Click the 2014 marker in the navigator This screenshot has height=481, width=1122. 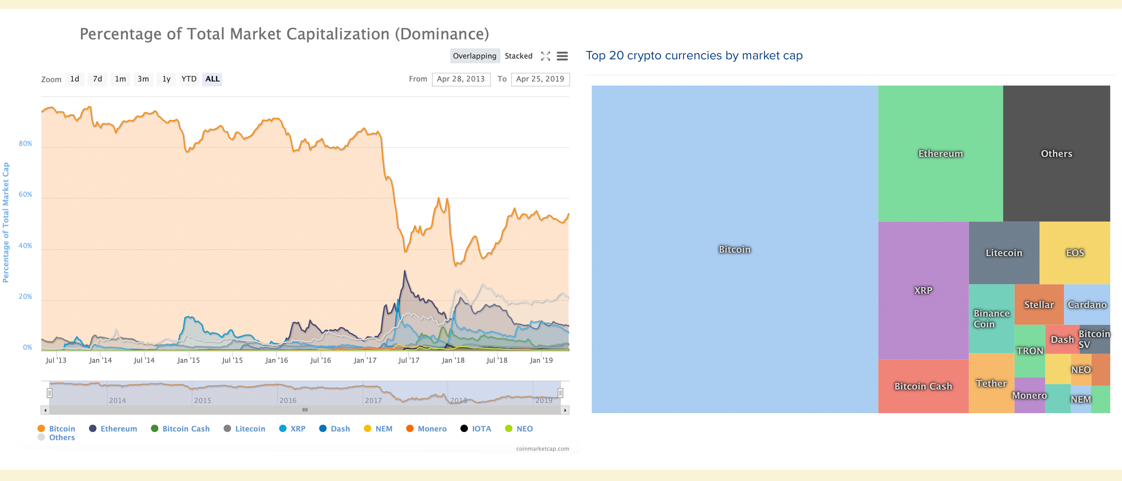click(118, 400)
